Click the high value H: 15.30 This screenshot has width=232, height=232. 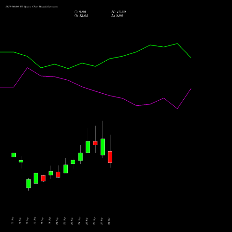[x=118, y=12]
